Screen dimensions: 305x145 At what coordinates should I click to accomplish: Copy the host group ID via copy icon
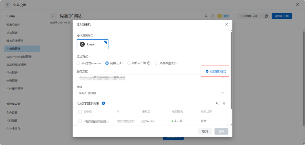[266, 16]
